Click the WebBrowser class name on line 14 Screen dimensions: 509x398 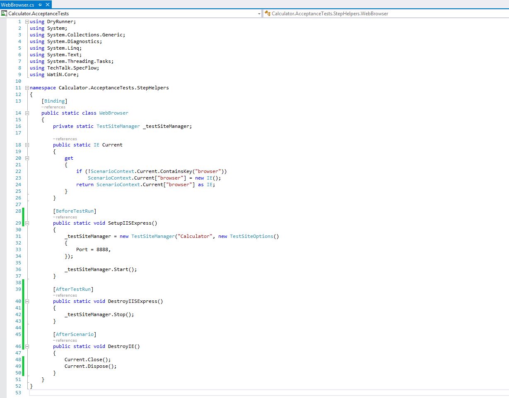(x=114, y=113)
